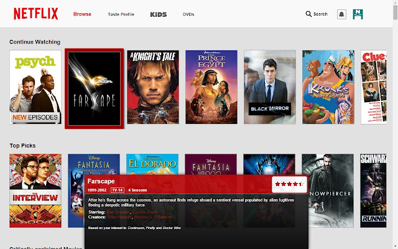This screenshot has width=398, height=249.
Task: Click the TV-14 rating badge
Action: coord(118,190)
